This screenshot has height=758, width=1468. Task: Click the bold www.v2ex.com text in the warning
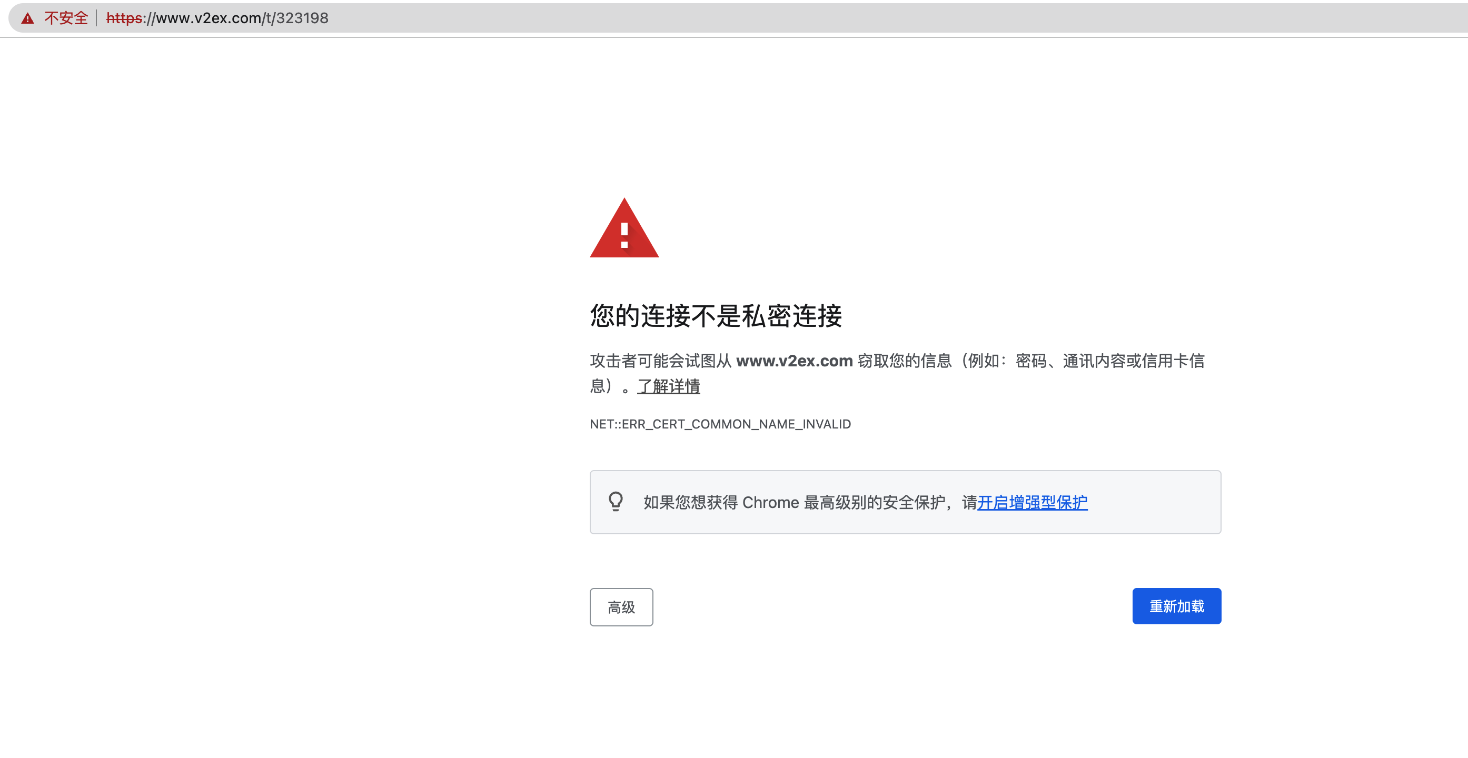click(x=794, y=361)
